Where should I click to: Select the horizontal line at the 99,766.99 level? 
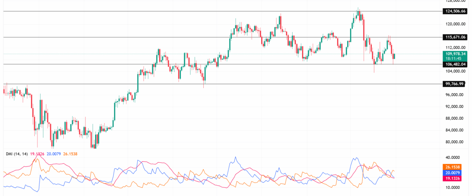pos(236,84)
